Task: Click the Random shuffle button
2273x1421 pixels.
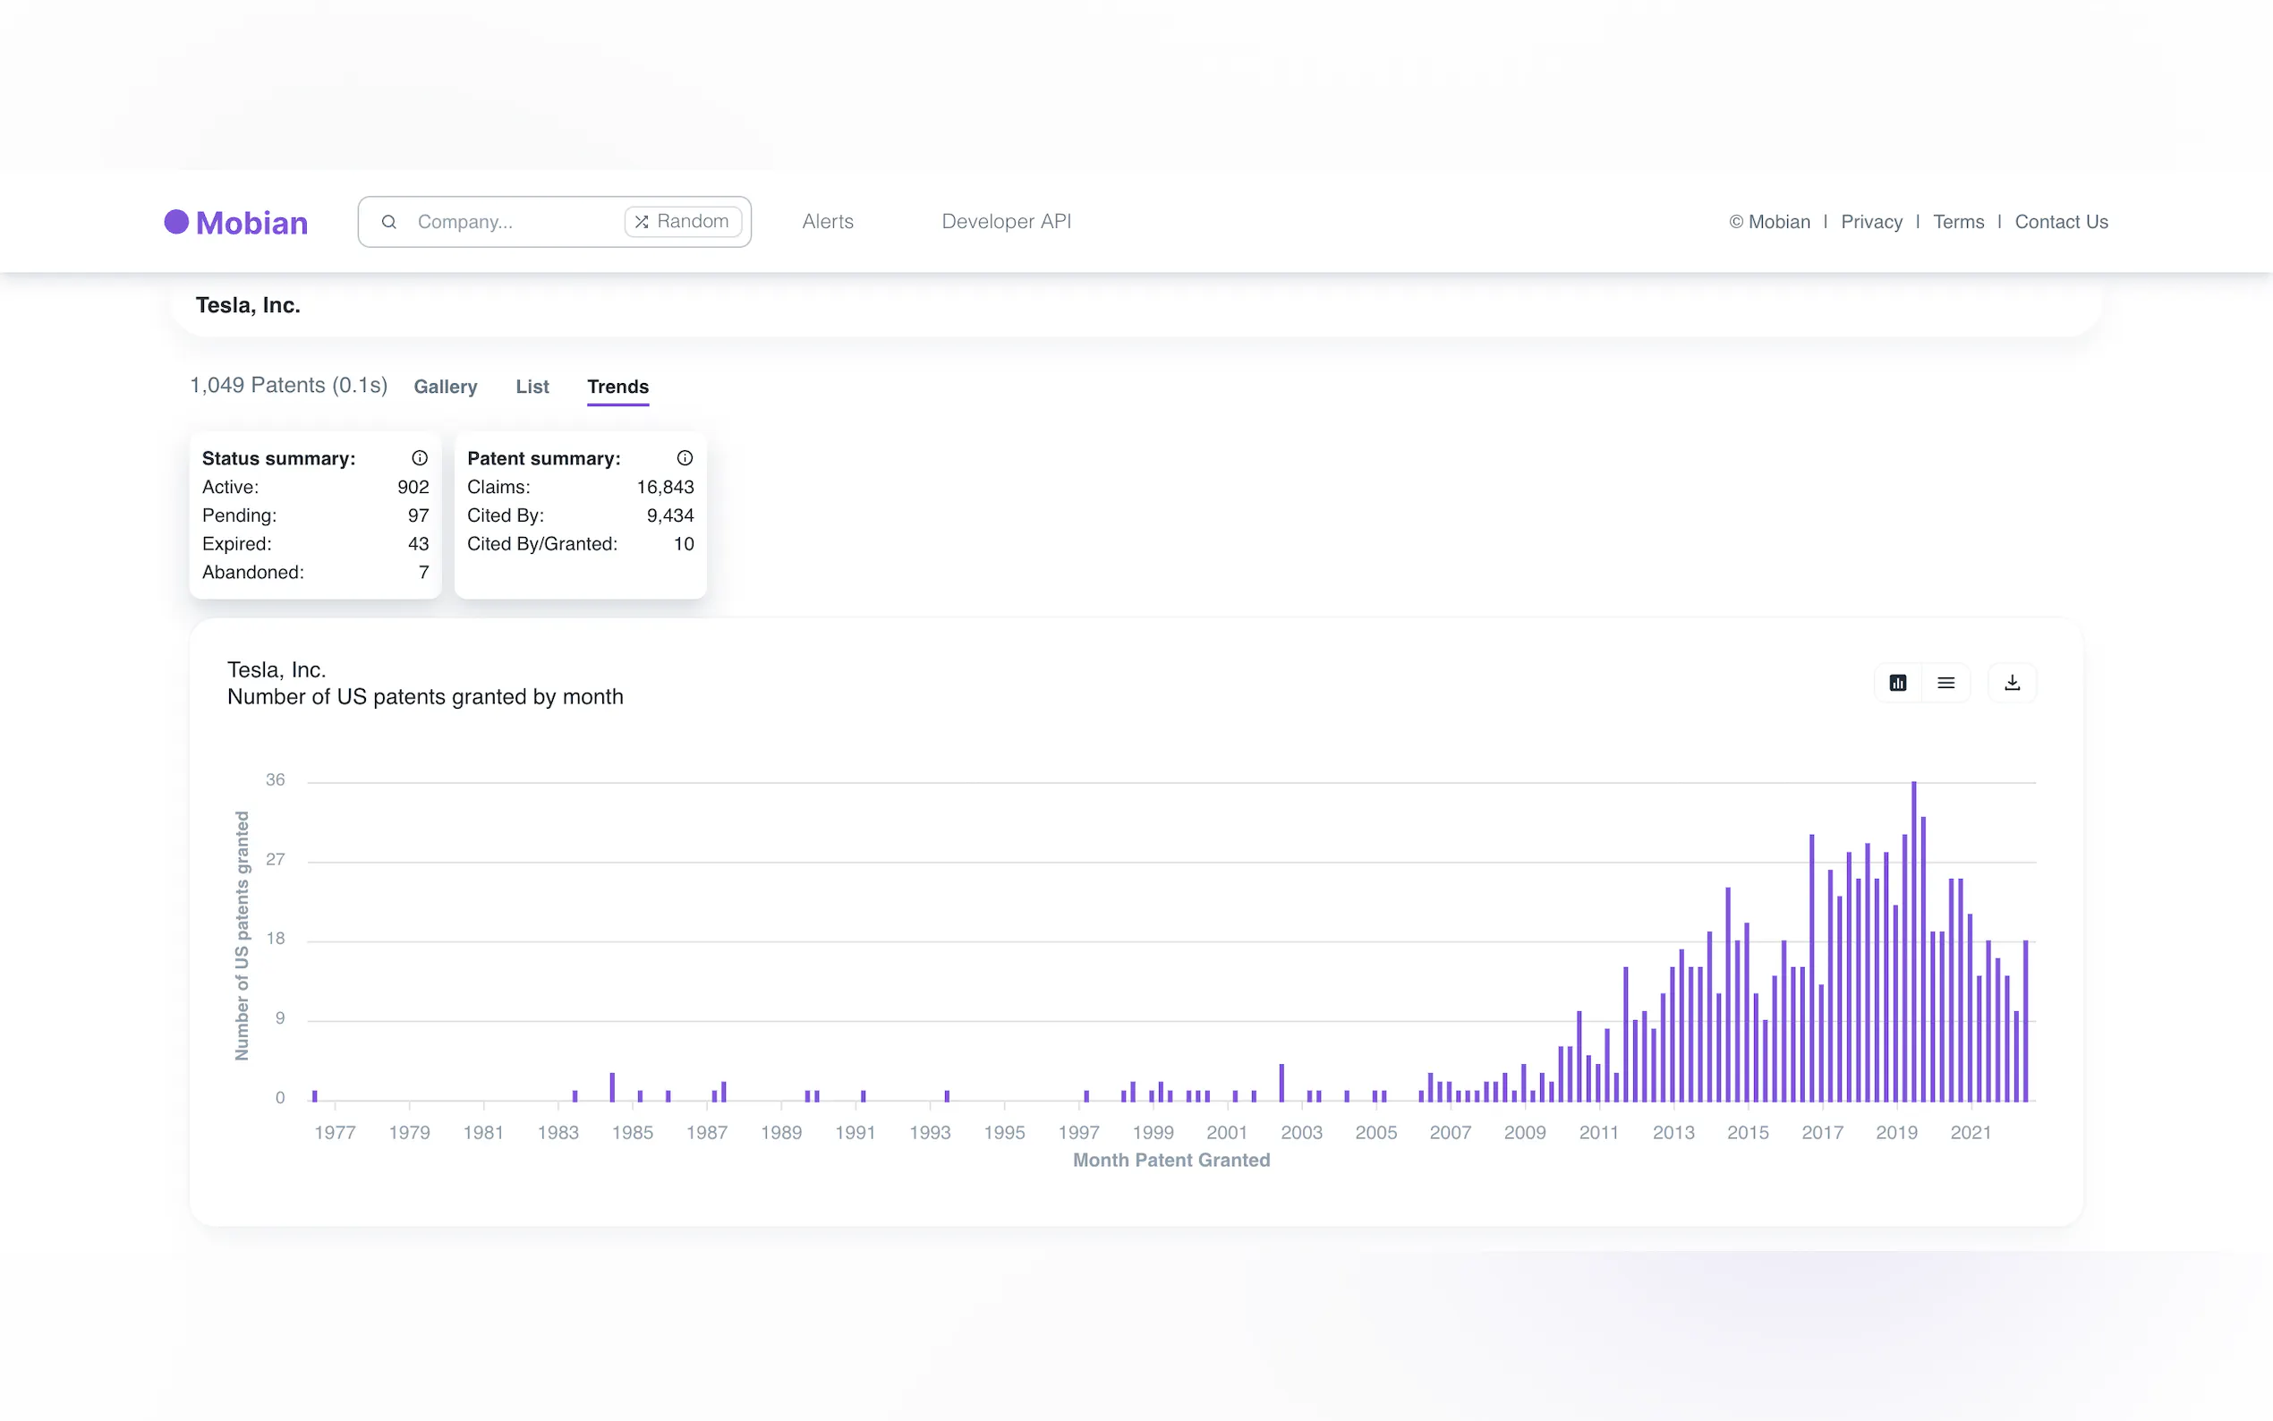Action: coord(683,222)
